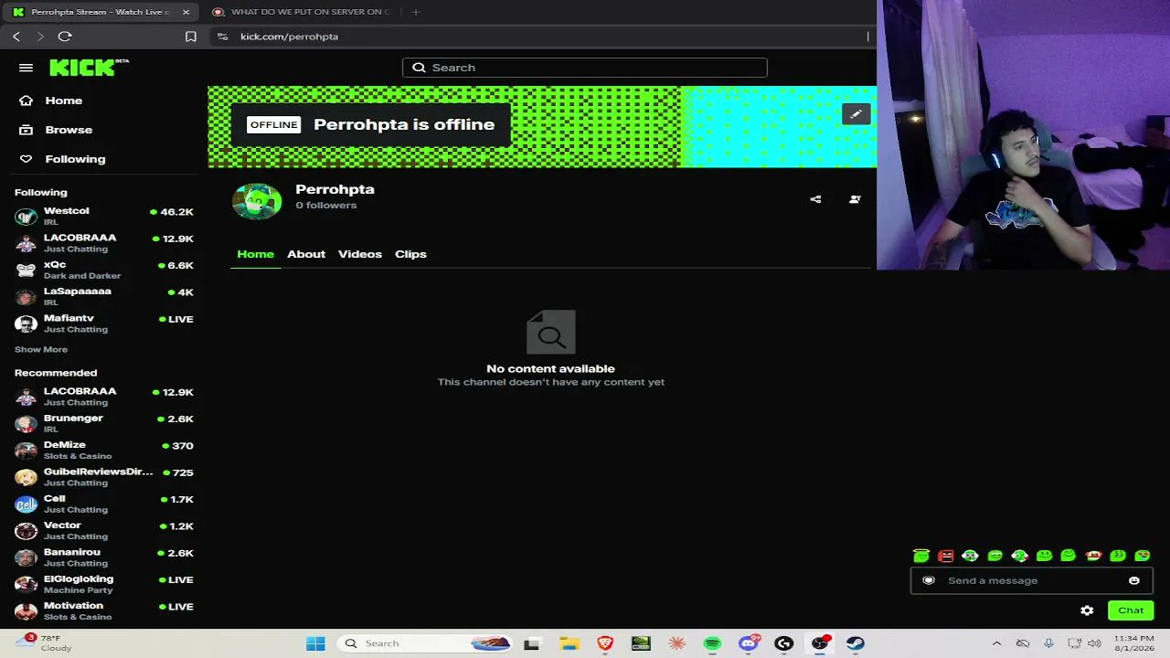This screenshot has height=658, width=1170.
Task: Click the taskbar clock showing 11:34 PM
Action: pos(1133,643)
